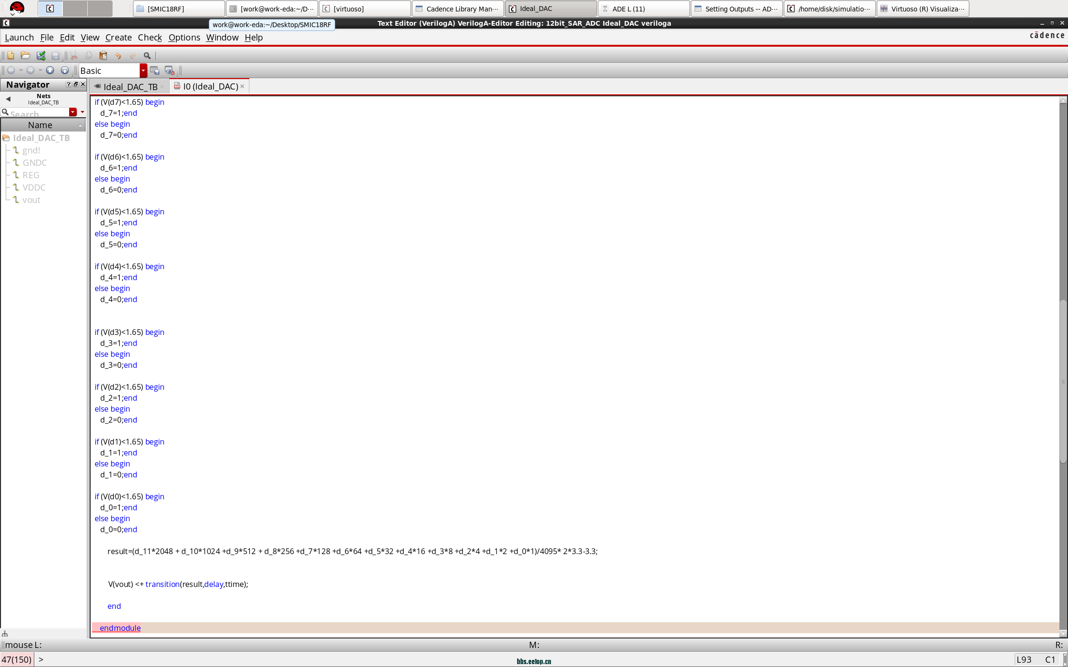Click the Find magnifier toolbar icon
Screen dimensions: 1068x667
click(147, 56)
